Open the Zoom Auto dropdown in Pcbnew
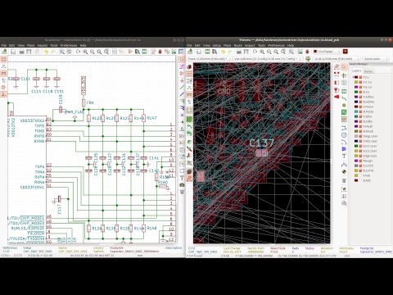The height and width of the screenshot is (295, 393). click(x=376, y=59)
